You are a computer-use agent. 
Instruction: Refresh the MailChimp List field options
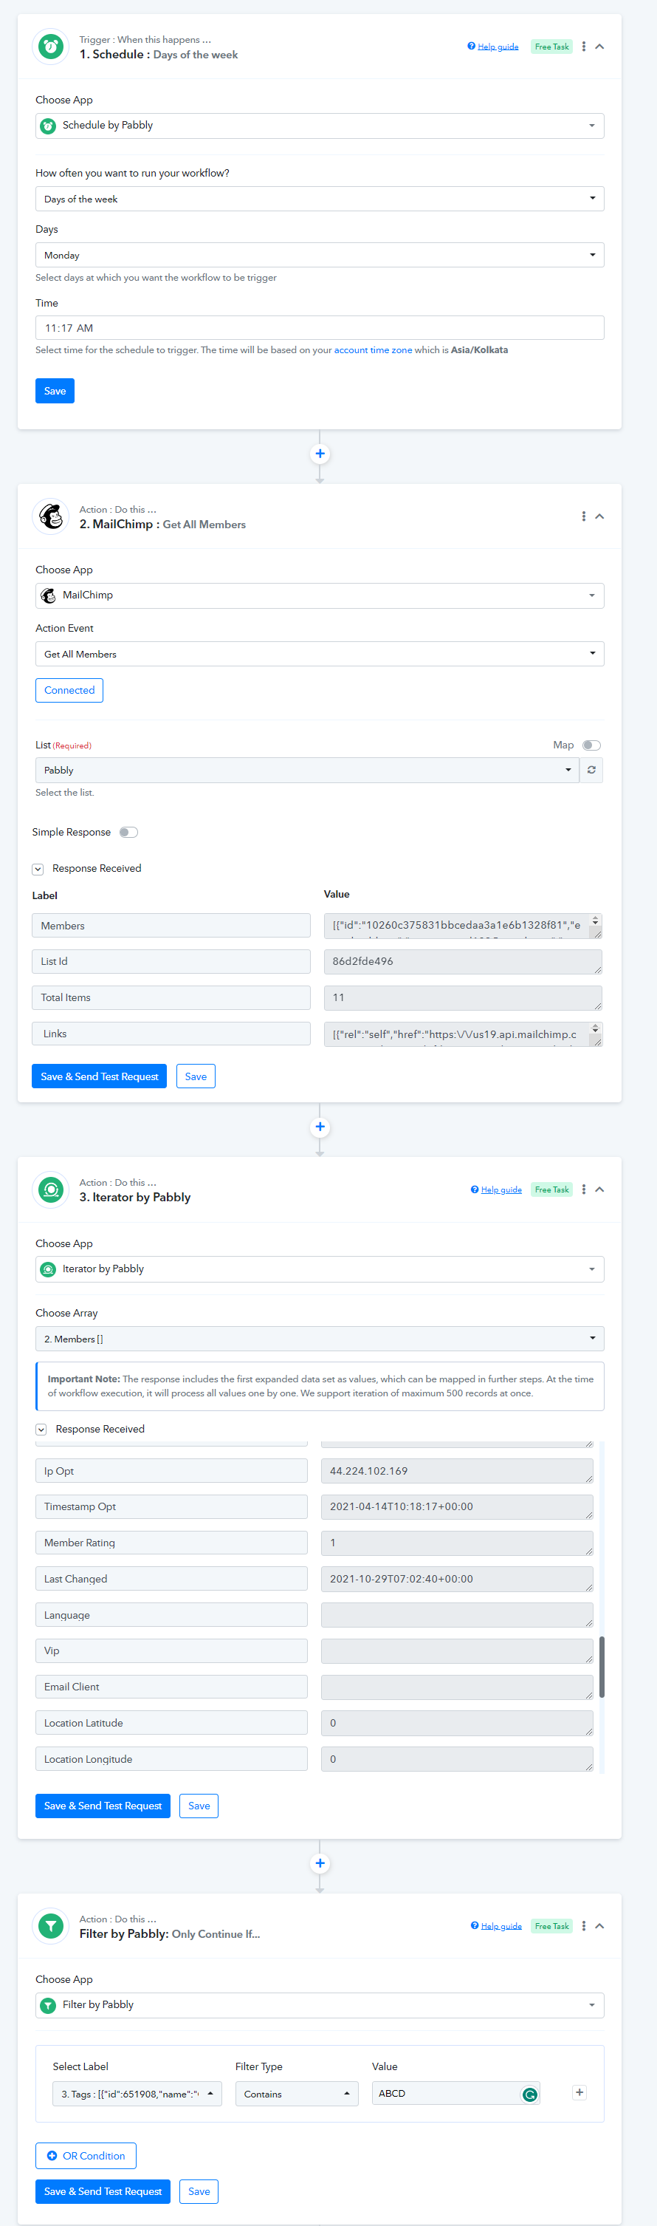(x=591, y=770)
